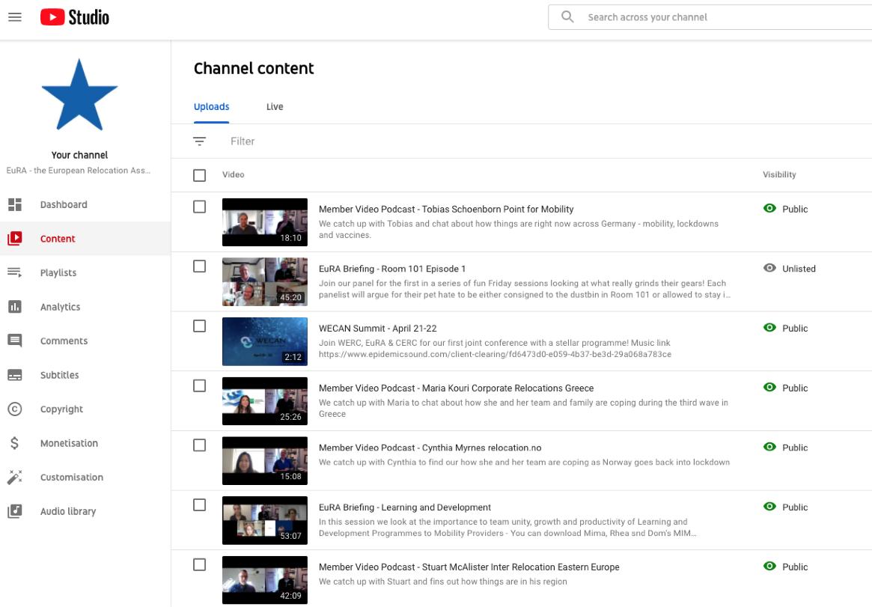Open the hamburger navigation menu

click(x=15, y=17)
